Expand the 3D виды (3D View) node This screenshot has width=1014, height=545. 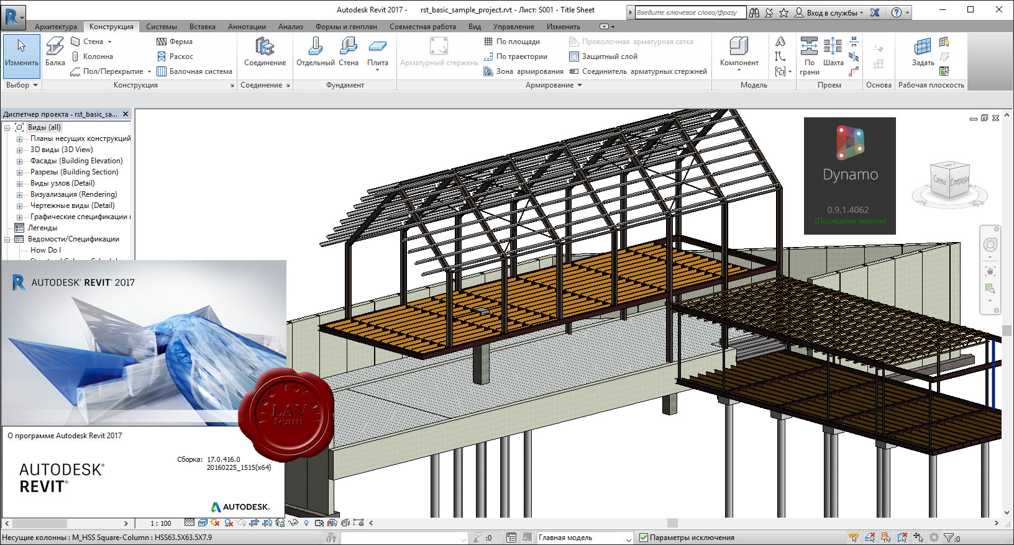click(x=19, y=150)
